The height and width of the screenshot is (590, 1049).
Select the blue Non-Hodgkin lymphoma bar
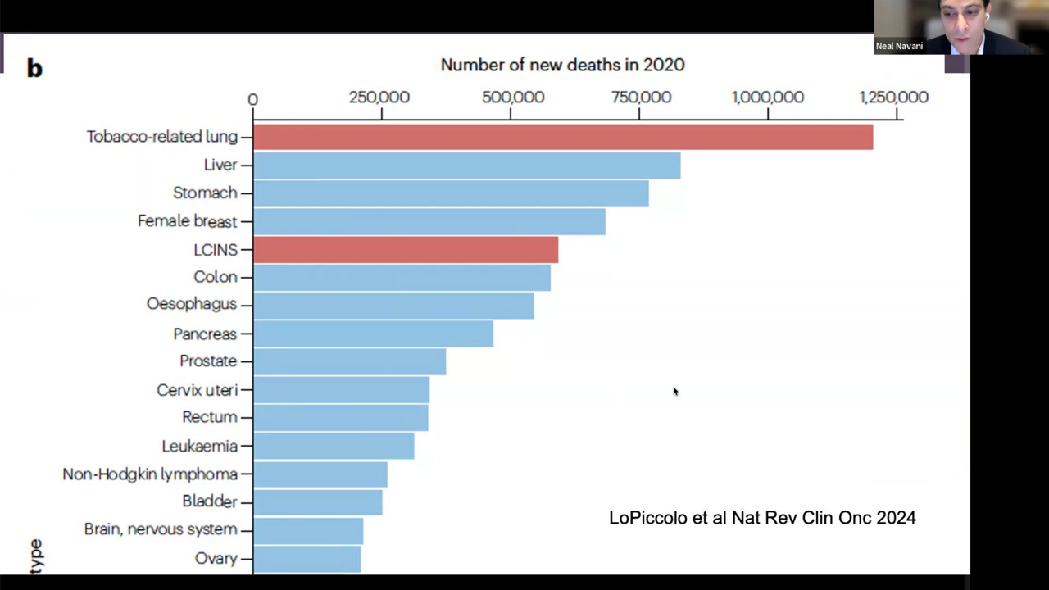coord(320,474)
